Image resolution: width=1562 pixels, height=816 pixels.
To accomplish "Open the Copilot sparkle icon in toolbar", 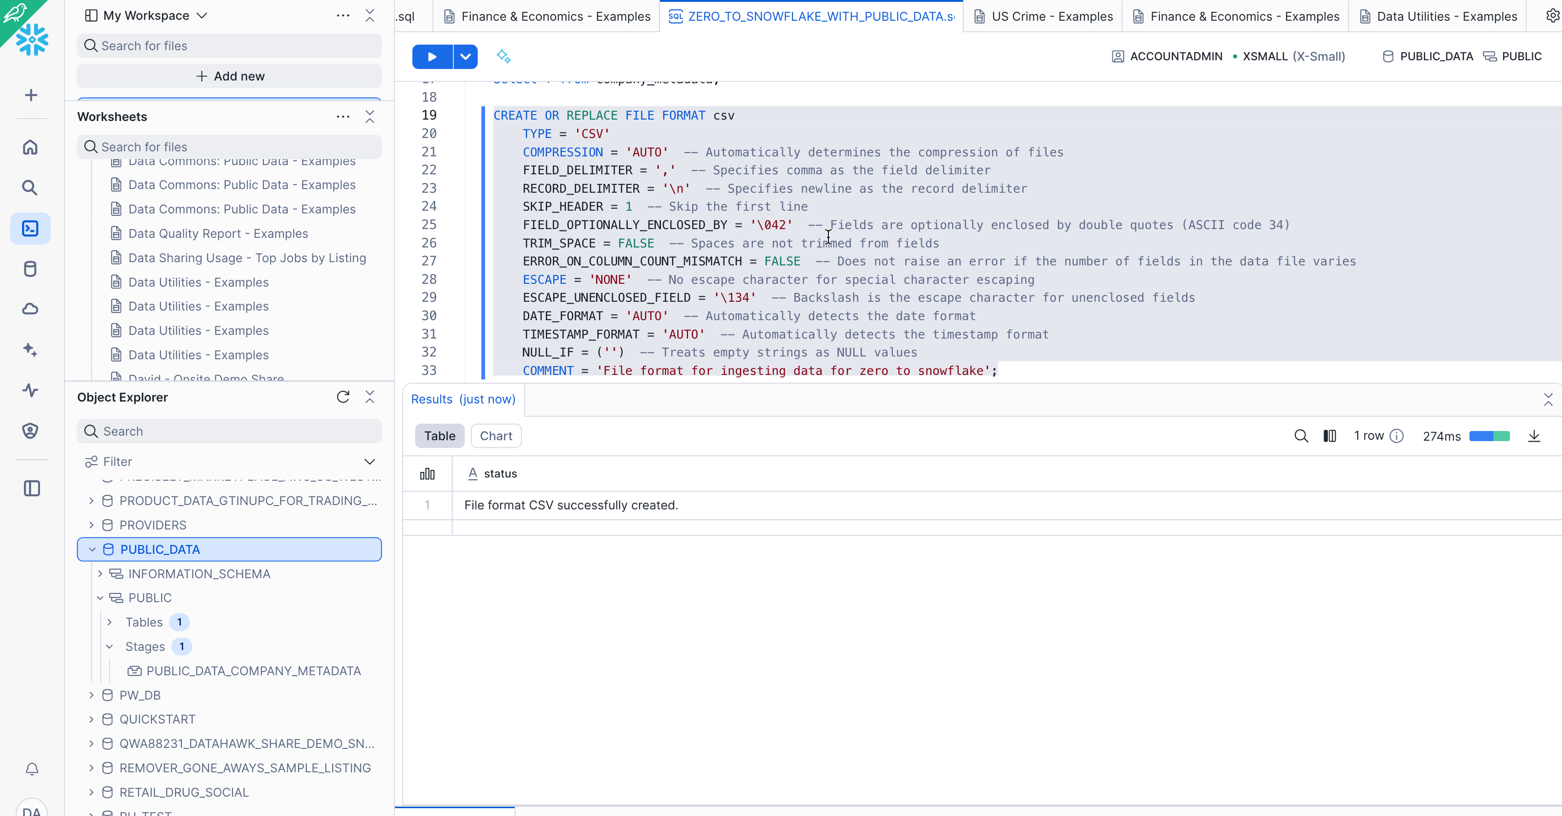I will coord(503,57).
